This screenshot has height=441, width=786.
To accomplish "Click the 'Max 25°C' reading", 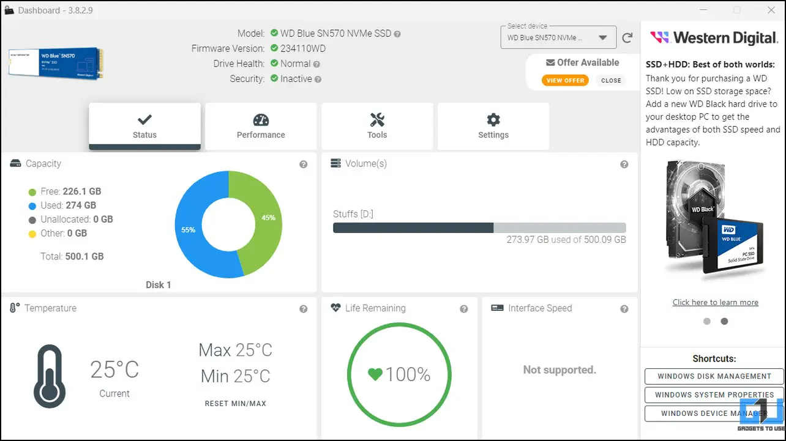I will point(236,350).
